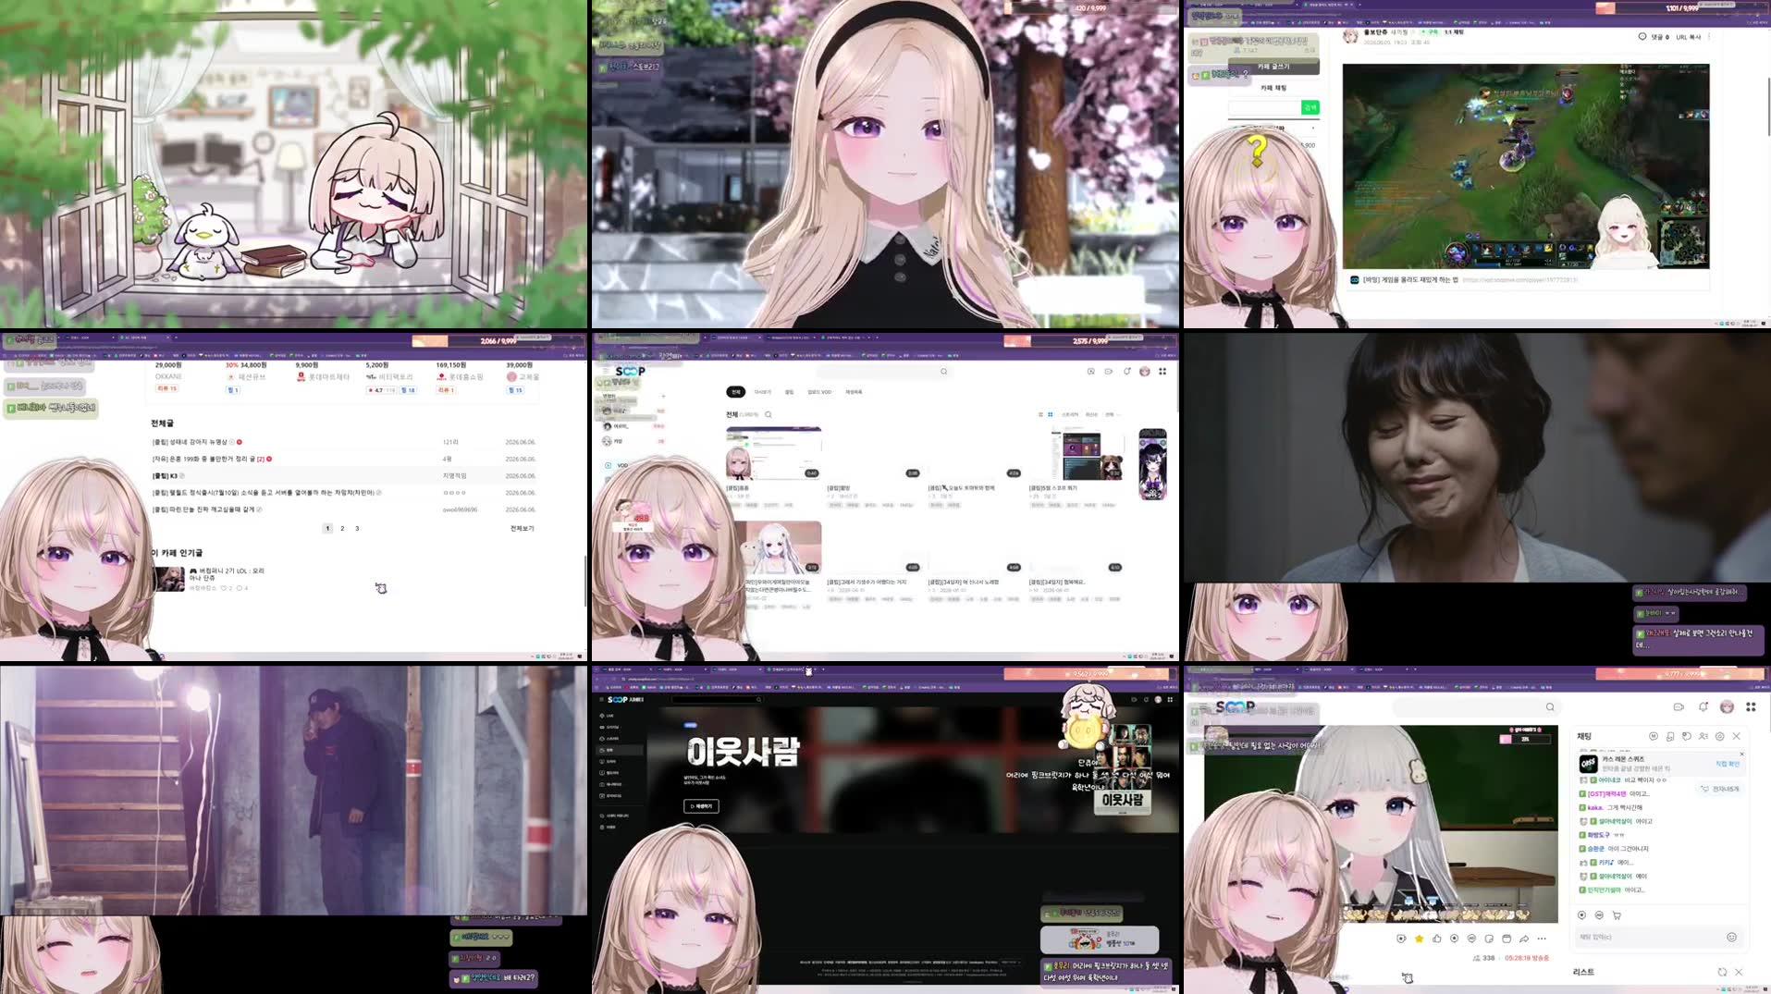
Task: Open the profile avatar on the live stream page
Action: [x=1727, y=707]
